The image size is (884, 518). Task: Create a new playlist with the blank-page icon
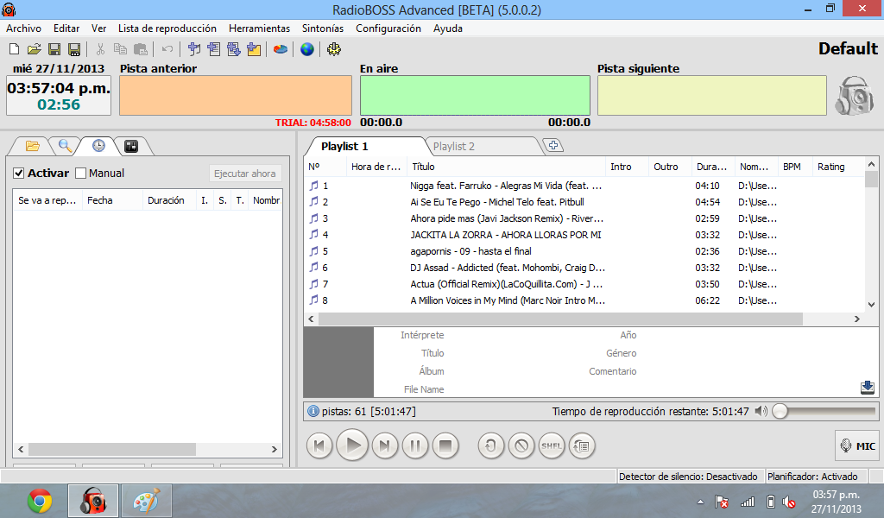click(14, 49)
